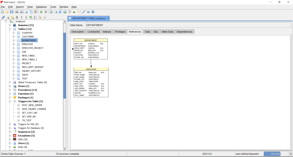This screenshot has height=157, width=293.
Task: Click the Print icon in the toolbar
Action: tap(21, 12)
